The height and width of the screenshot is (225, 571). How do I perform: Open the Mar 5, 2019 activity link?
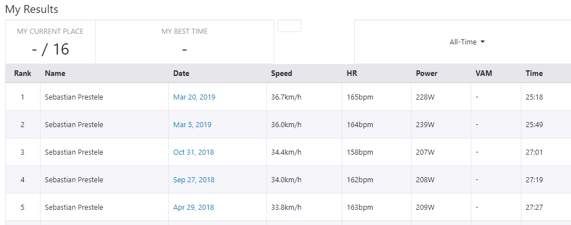[192, 125]
